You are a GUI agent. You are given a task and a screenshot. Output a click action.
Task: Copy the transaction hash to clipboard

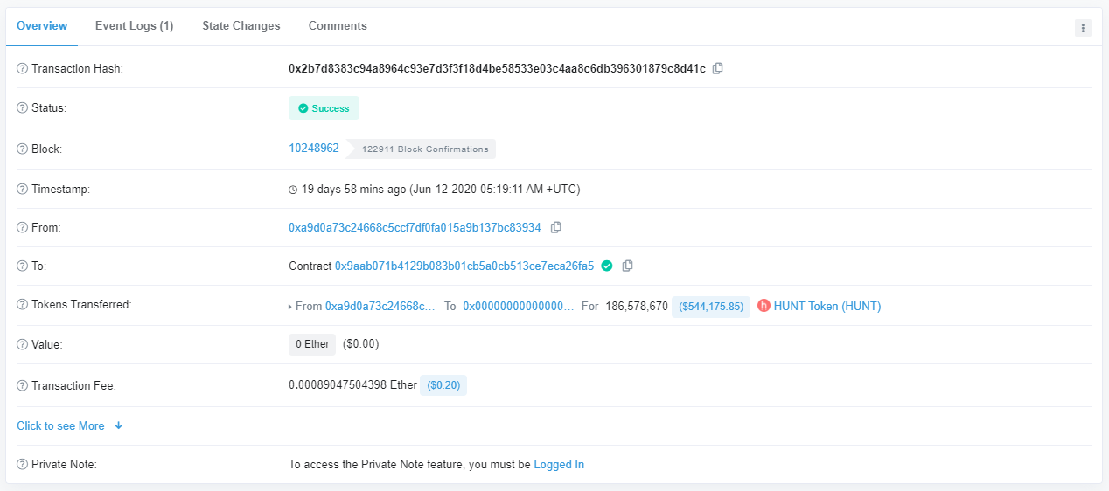(718, 68)
